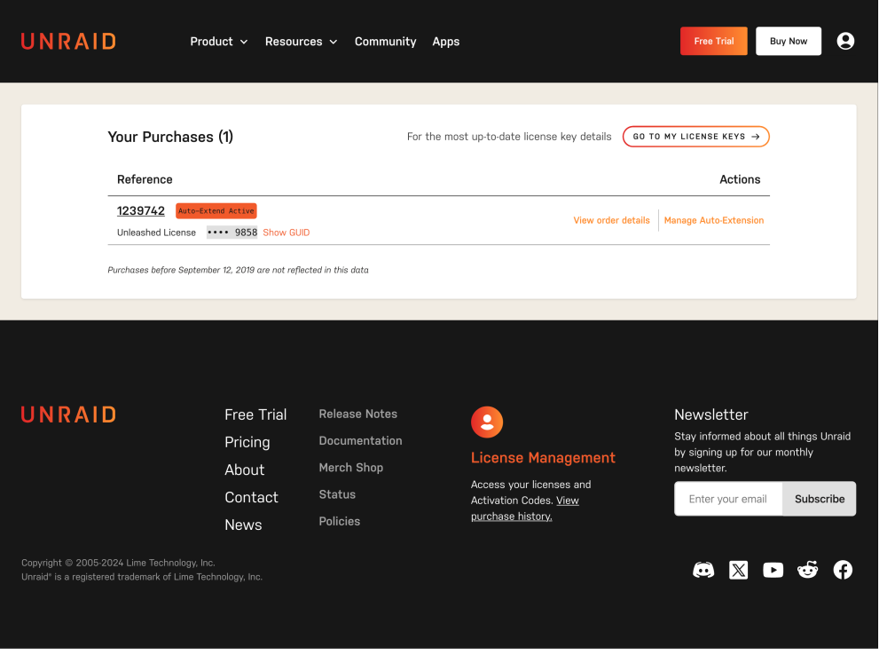
Task: Click the UNRAID logo in header
Action: click(x=68, y=42)
